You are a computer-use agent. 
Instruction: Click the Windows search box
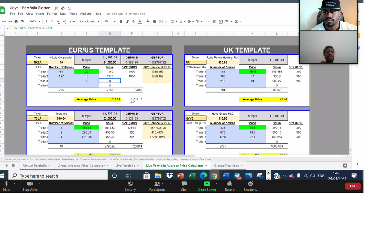tap(58, 176)
